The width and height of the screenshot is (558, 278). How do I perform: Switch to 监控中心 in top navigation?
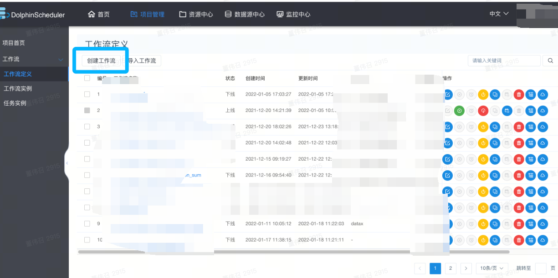coord(293,14)
